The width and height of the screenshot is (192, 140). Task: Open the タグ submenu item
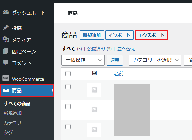click(8, 132)
